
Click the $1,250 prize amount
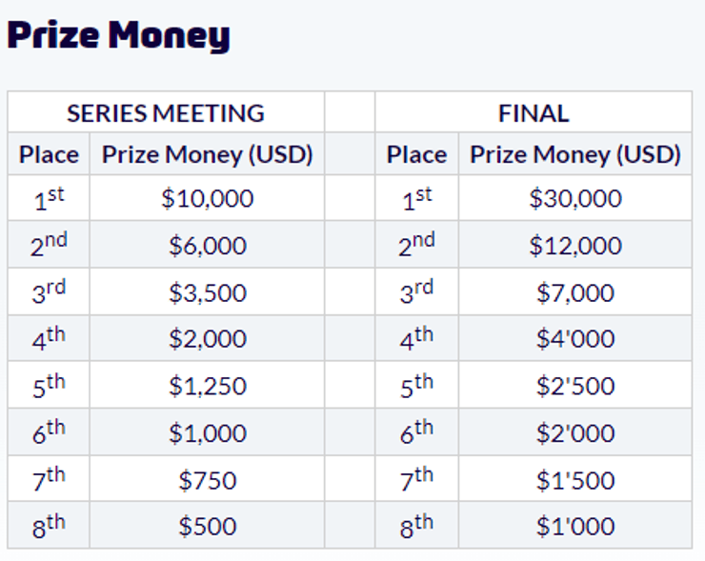(x=208, y=386)
